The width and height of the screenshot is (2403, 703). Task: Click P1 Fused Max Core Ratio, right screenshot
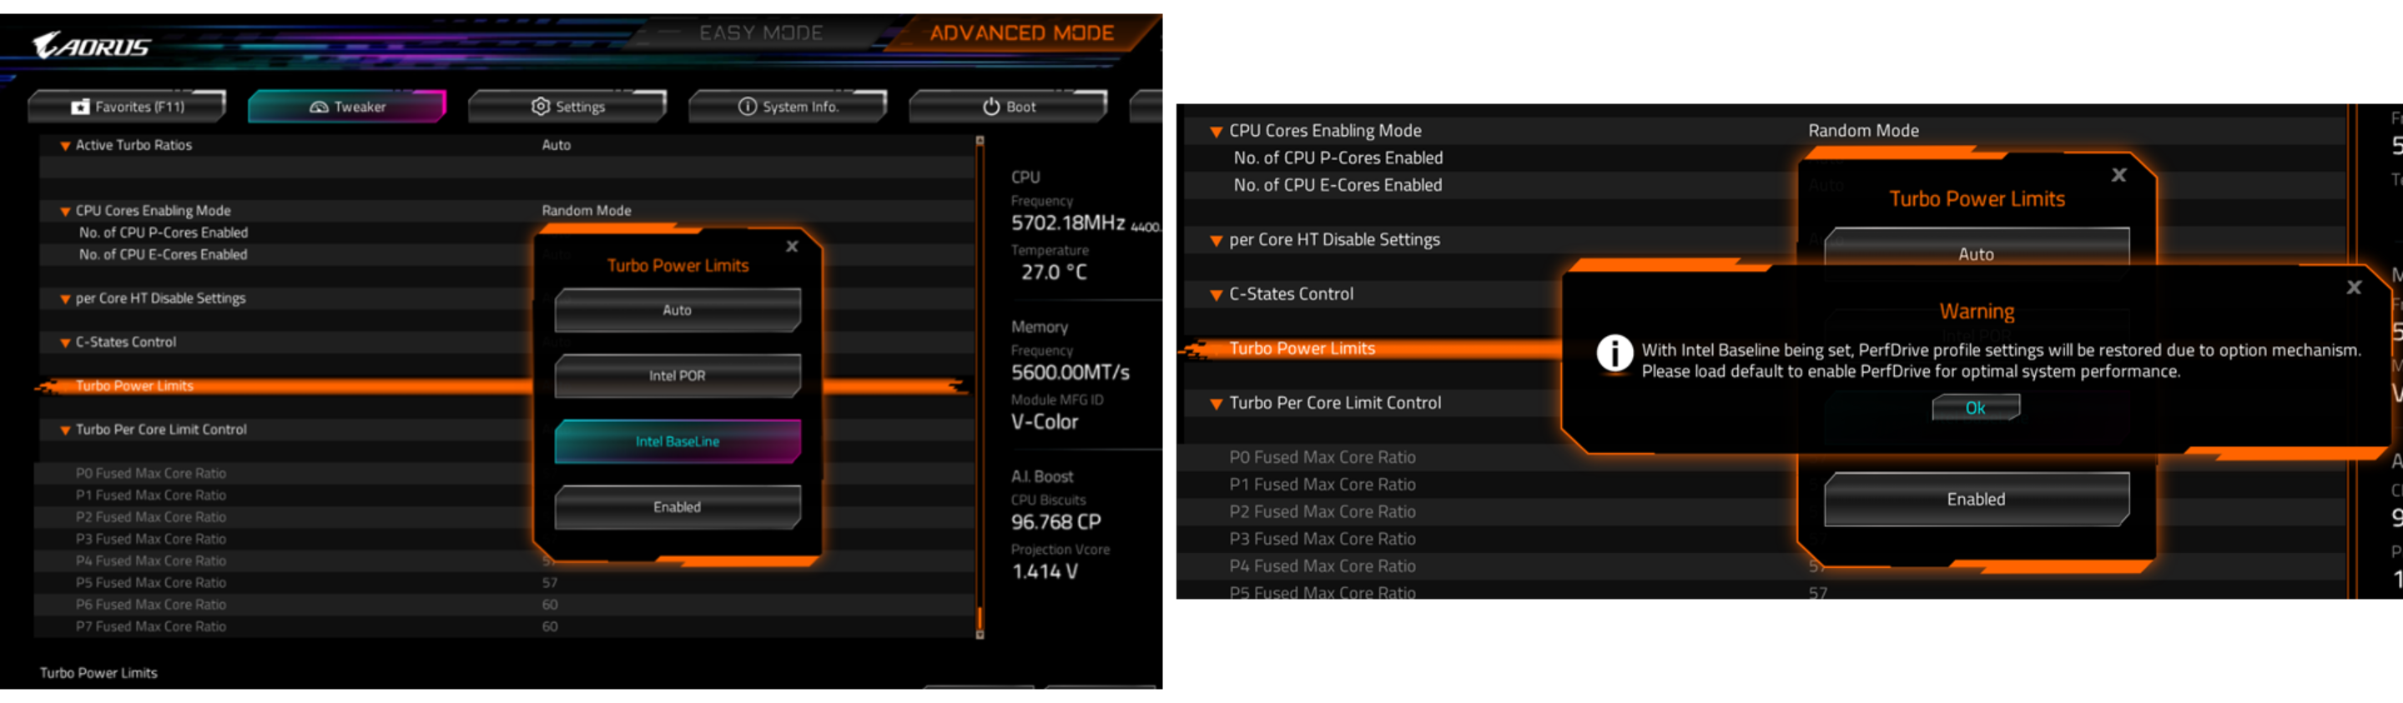[1322, 484]
